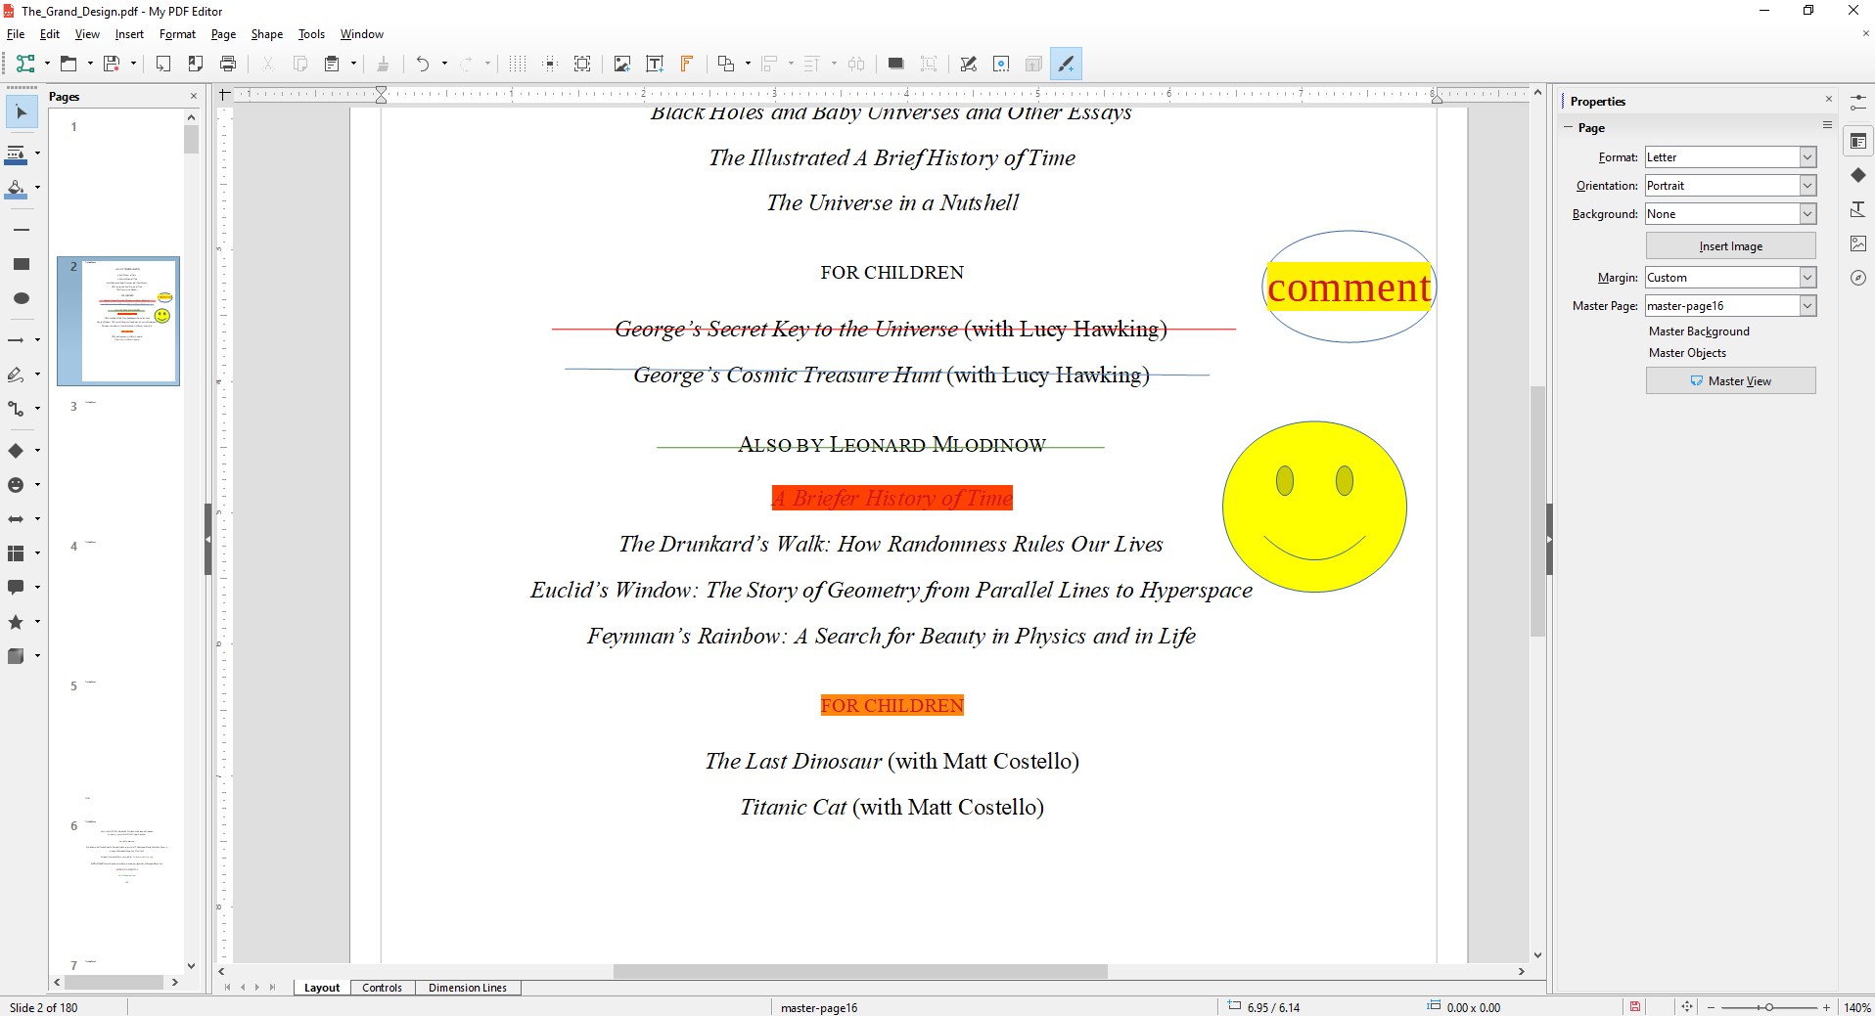
Task: Choose the Callouts shape tool
Action: (17, 588)
